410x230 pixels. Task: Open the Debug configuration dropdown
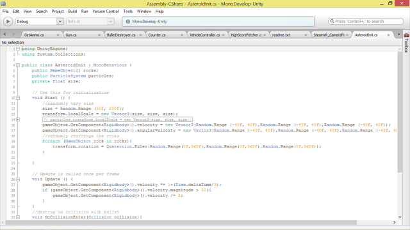pos(39,21)
